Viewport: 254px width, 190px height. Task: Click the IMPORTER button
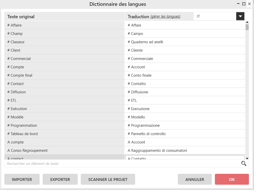pyautogui.click(x=22, y=179)
